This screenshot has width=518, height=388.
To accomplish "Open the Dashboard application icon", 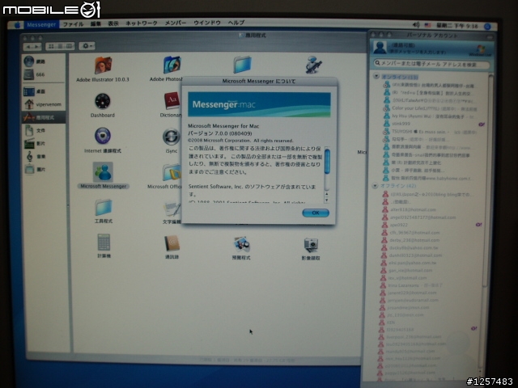I will pos(103,101).
